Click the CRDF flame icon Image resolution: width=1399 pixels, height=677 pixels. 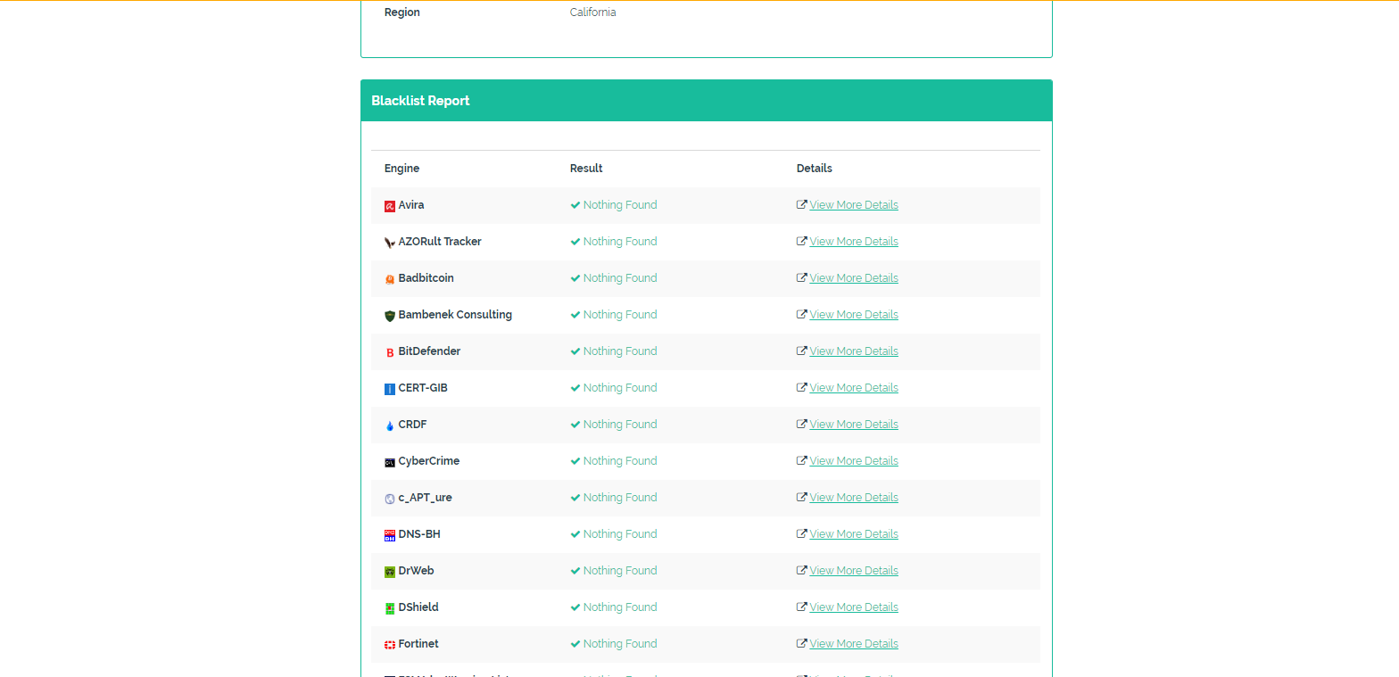click(390, 425)
